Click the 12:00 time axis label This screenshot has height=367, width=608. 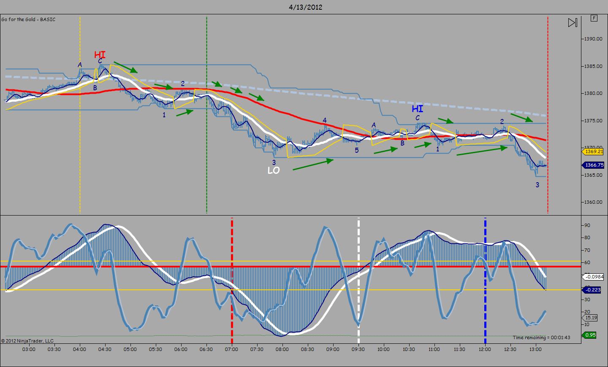[485, 349]
